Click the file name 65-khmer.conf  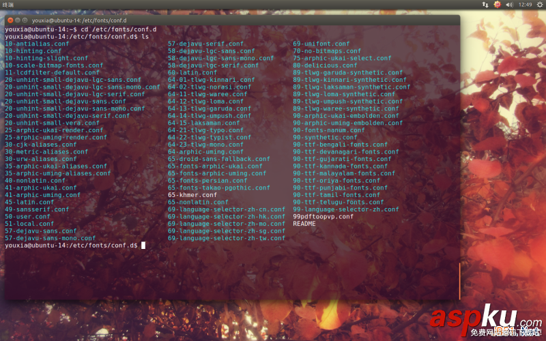tap(192, 195)
